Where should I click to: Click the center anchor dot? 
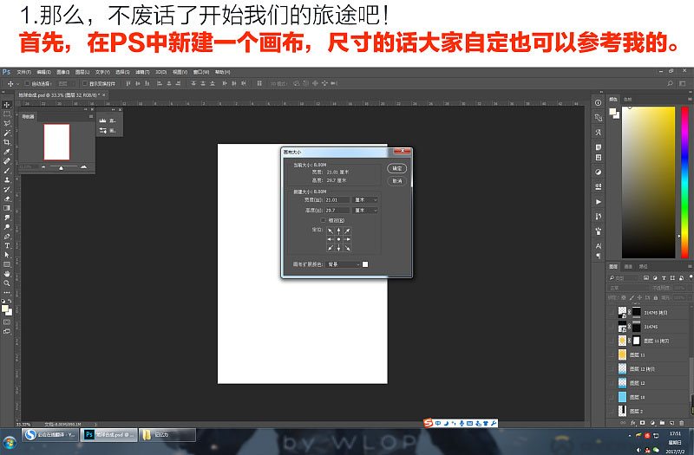pos(338,239)
